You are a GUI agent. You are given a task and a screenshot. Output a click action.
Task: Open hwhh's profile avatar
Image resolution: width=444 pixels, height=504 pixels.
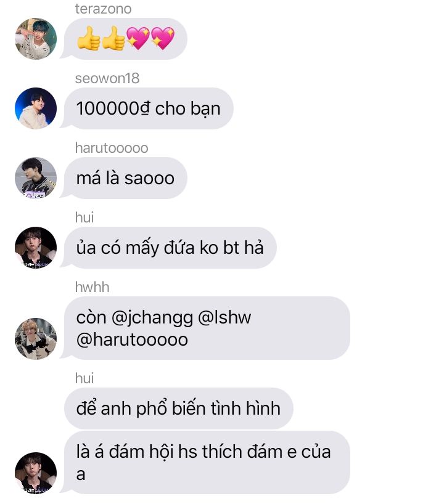point(36,338)
